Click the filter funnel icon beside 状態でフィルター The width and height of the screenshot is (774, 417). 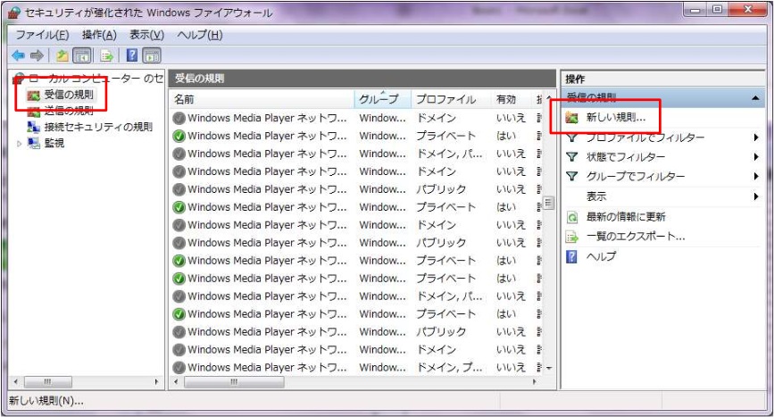(x=571, y=157)
